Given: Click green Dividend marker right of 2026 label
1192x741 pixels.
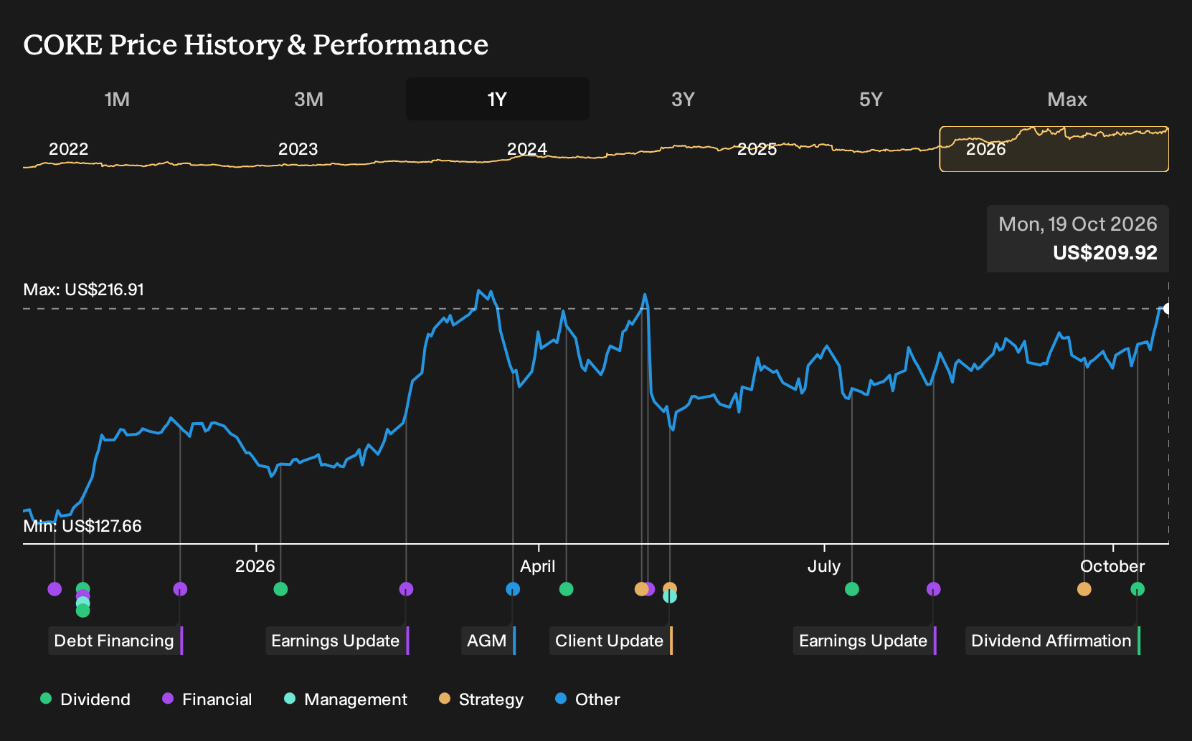Looking at the screenshot, I should [280, 589].
